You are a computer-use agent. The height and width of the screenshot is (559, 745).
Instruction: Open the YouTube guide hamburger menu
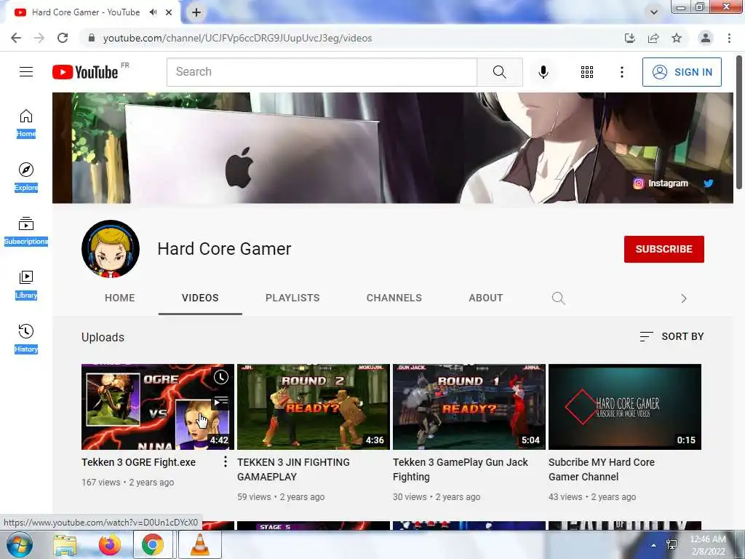26,72
